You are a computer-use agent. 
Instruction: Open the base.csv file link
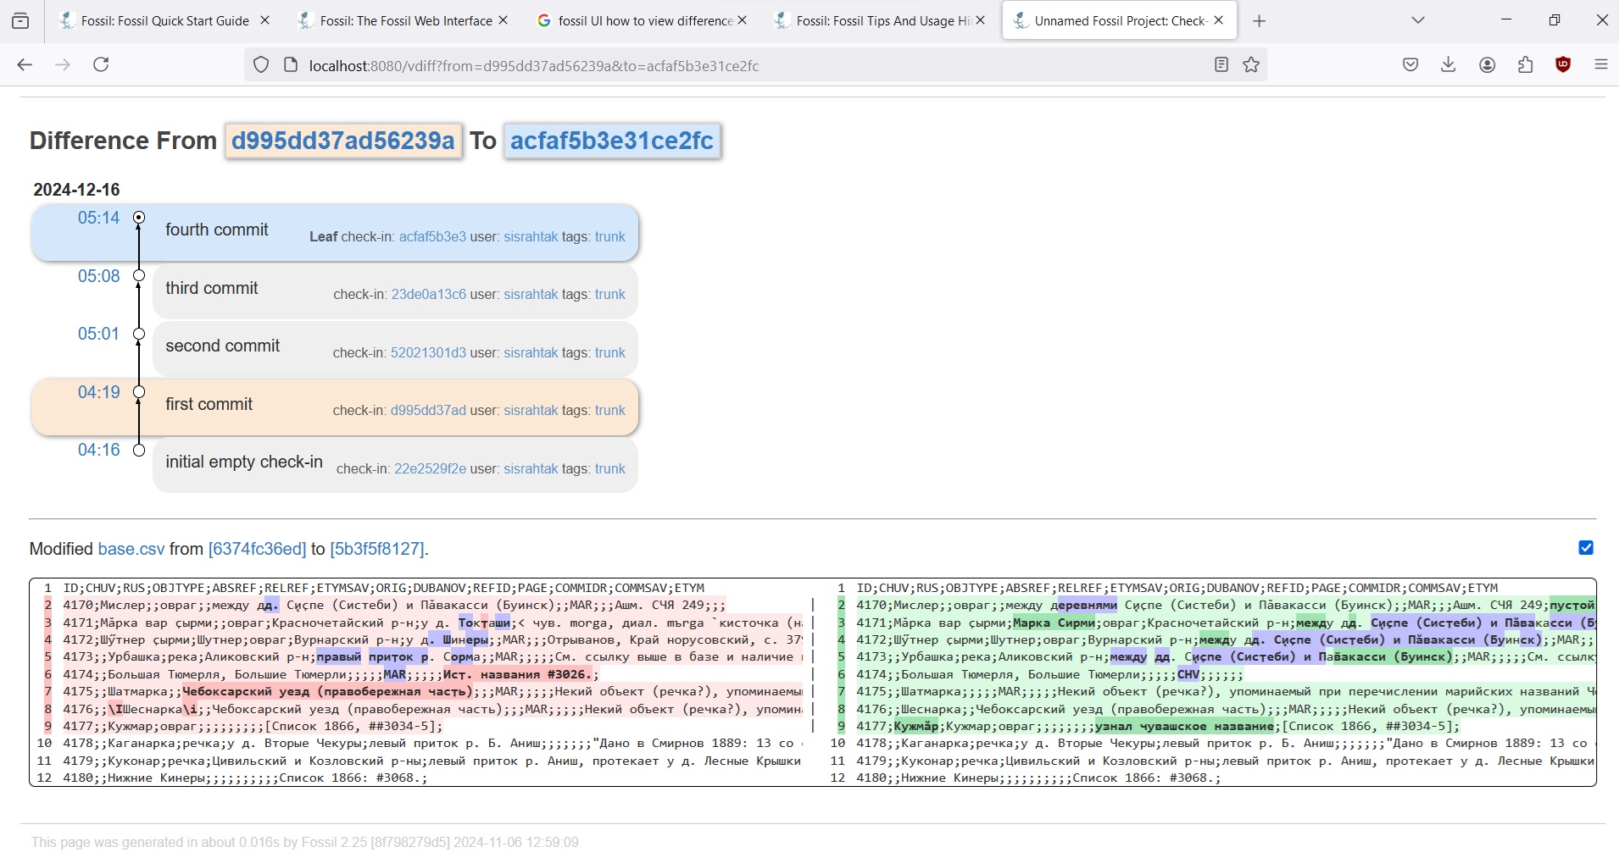pyautogui.click(x=131, y=549)
